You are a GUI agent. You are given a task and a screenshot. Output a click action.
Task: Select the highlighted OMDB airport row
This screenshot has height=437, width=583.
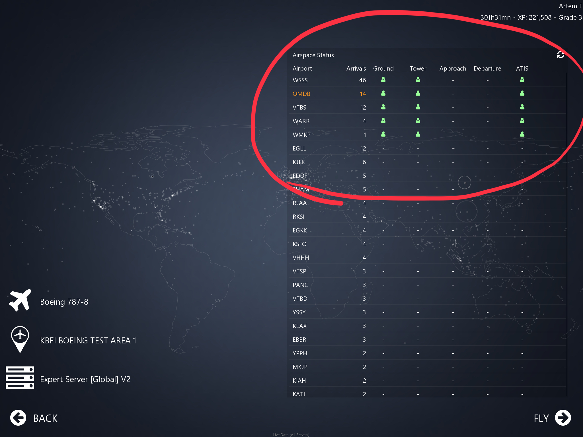pos(301,94)
